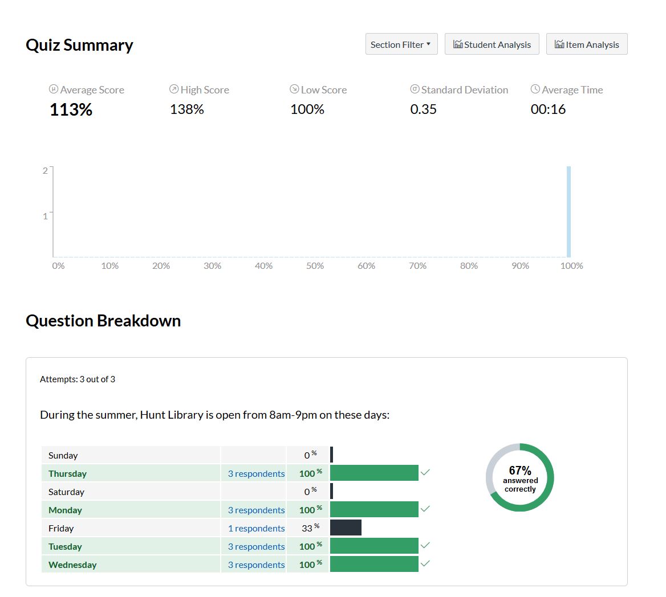This screenshot has width=666, height=597.
Task: Click the dark Friday 33% bar
Action: (346, 528)
